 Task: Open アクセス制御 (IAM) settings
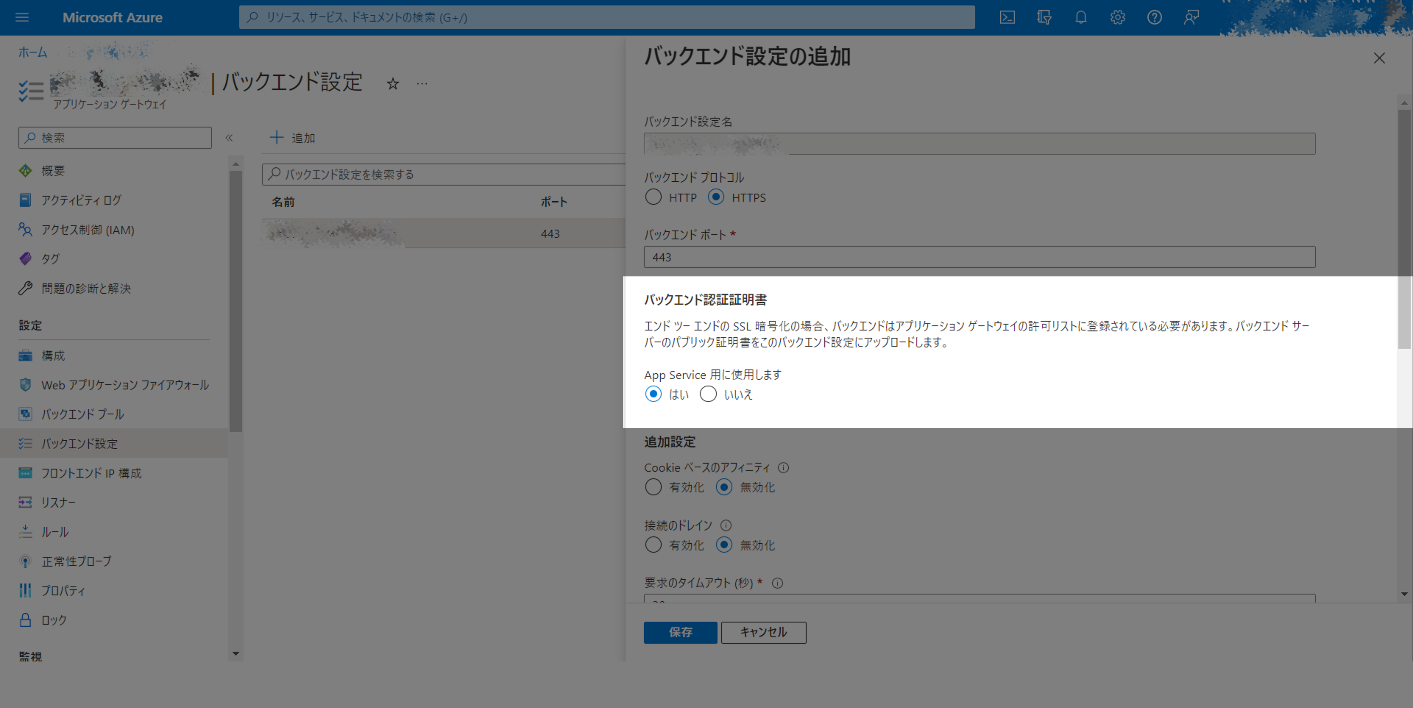click(x=87, y=229)
